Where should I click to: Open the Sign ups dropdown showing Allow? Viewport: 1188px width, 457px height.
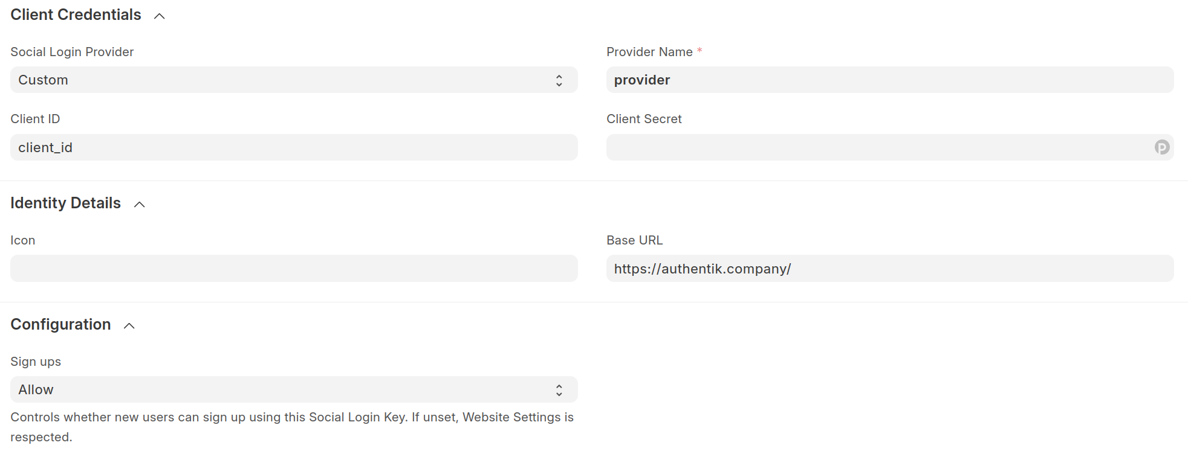(284, 390)
